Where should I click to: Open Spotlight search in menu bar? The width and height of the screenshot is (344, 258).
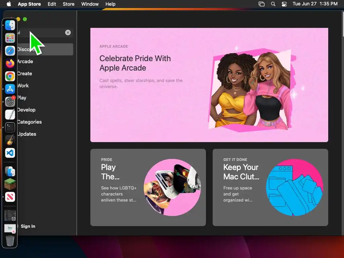click(x=273, y=4)
